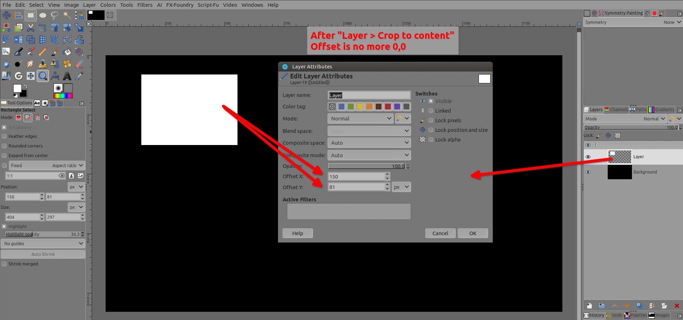This screenshot has height=320, width=683.
Task: Click the Layer name input field
Action: coord(369,95)
